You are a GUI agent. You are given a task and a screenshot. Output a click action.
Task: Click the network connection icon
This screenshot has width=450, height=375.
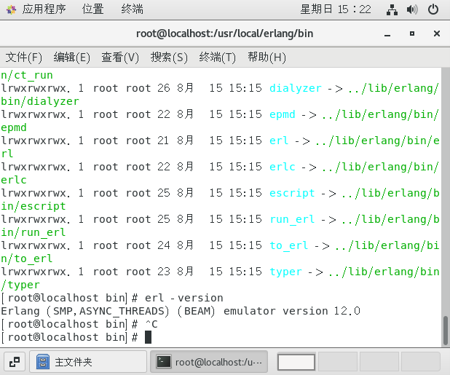[392, 9]
